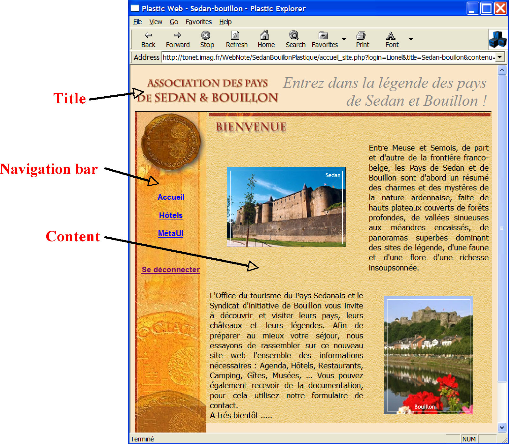Follow the Accueil navigation link
This screenshot has height=444, width=509.
coord(171,197)
